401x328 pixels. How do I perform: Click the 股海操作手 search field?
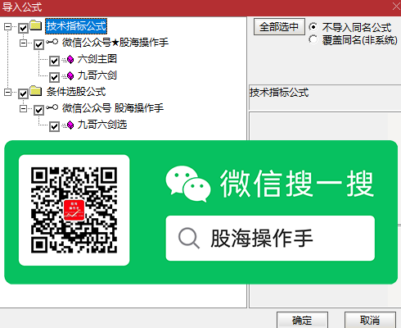[x=270, y=238]
